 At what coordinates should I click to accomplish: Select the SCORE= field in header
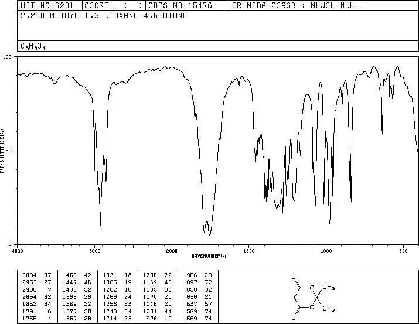click(113, 5)
